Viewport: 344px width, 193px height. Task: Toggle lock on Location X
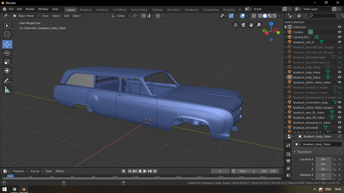(x=334, y=159)
